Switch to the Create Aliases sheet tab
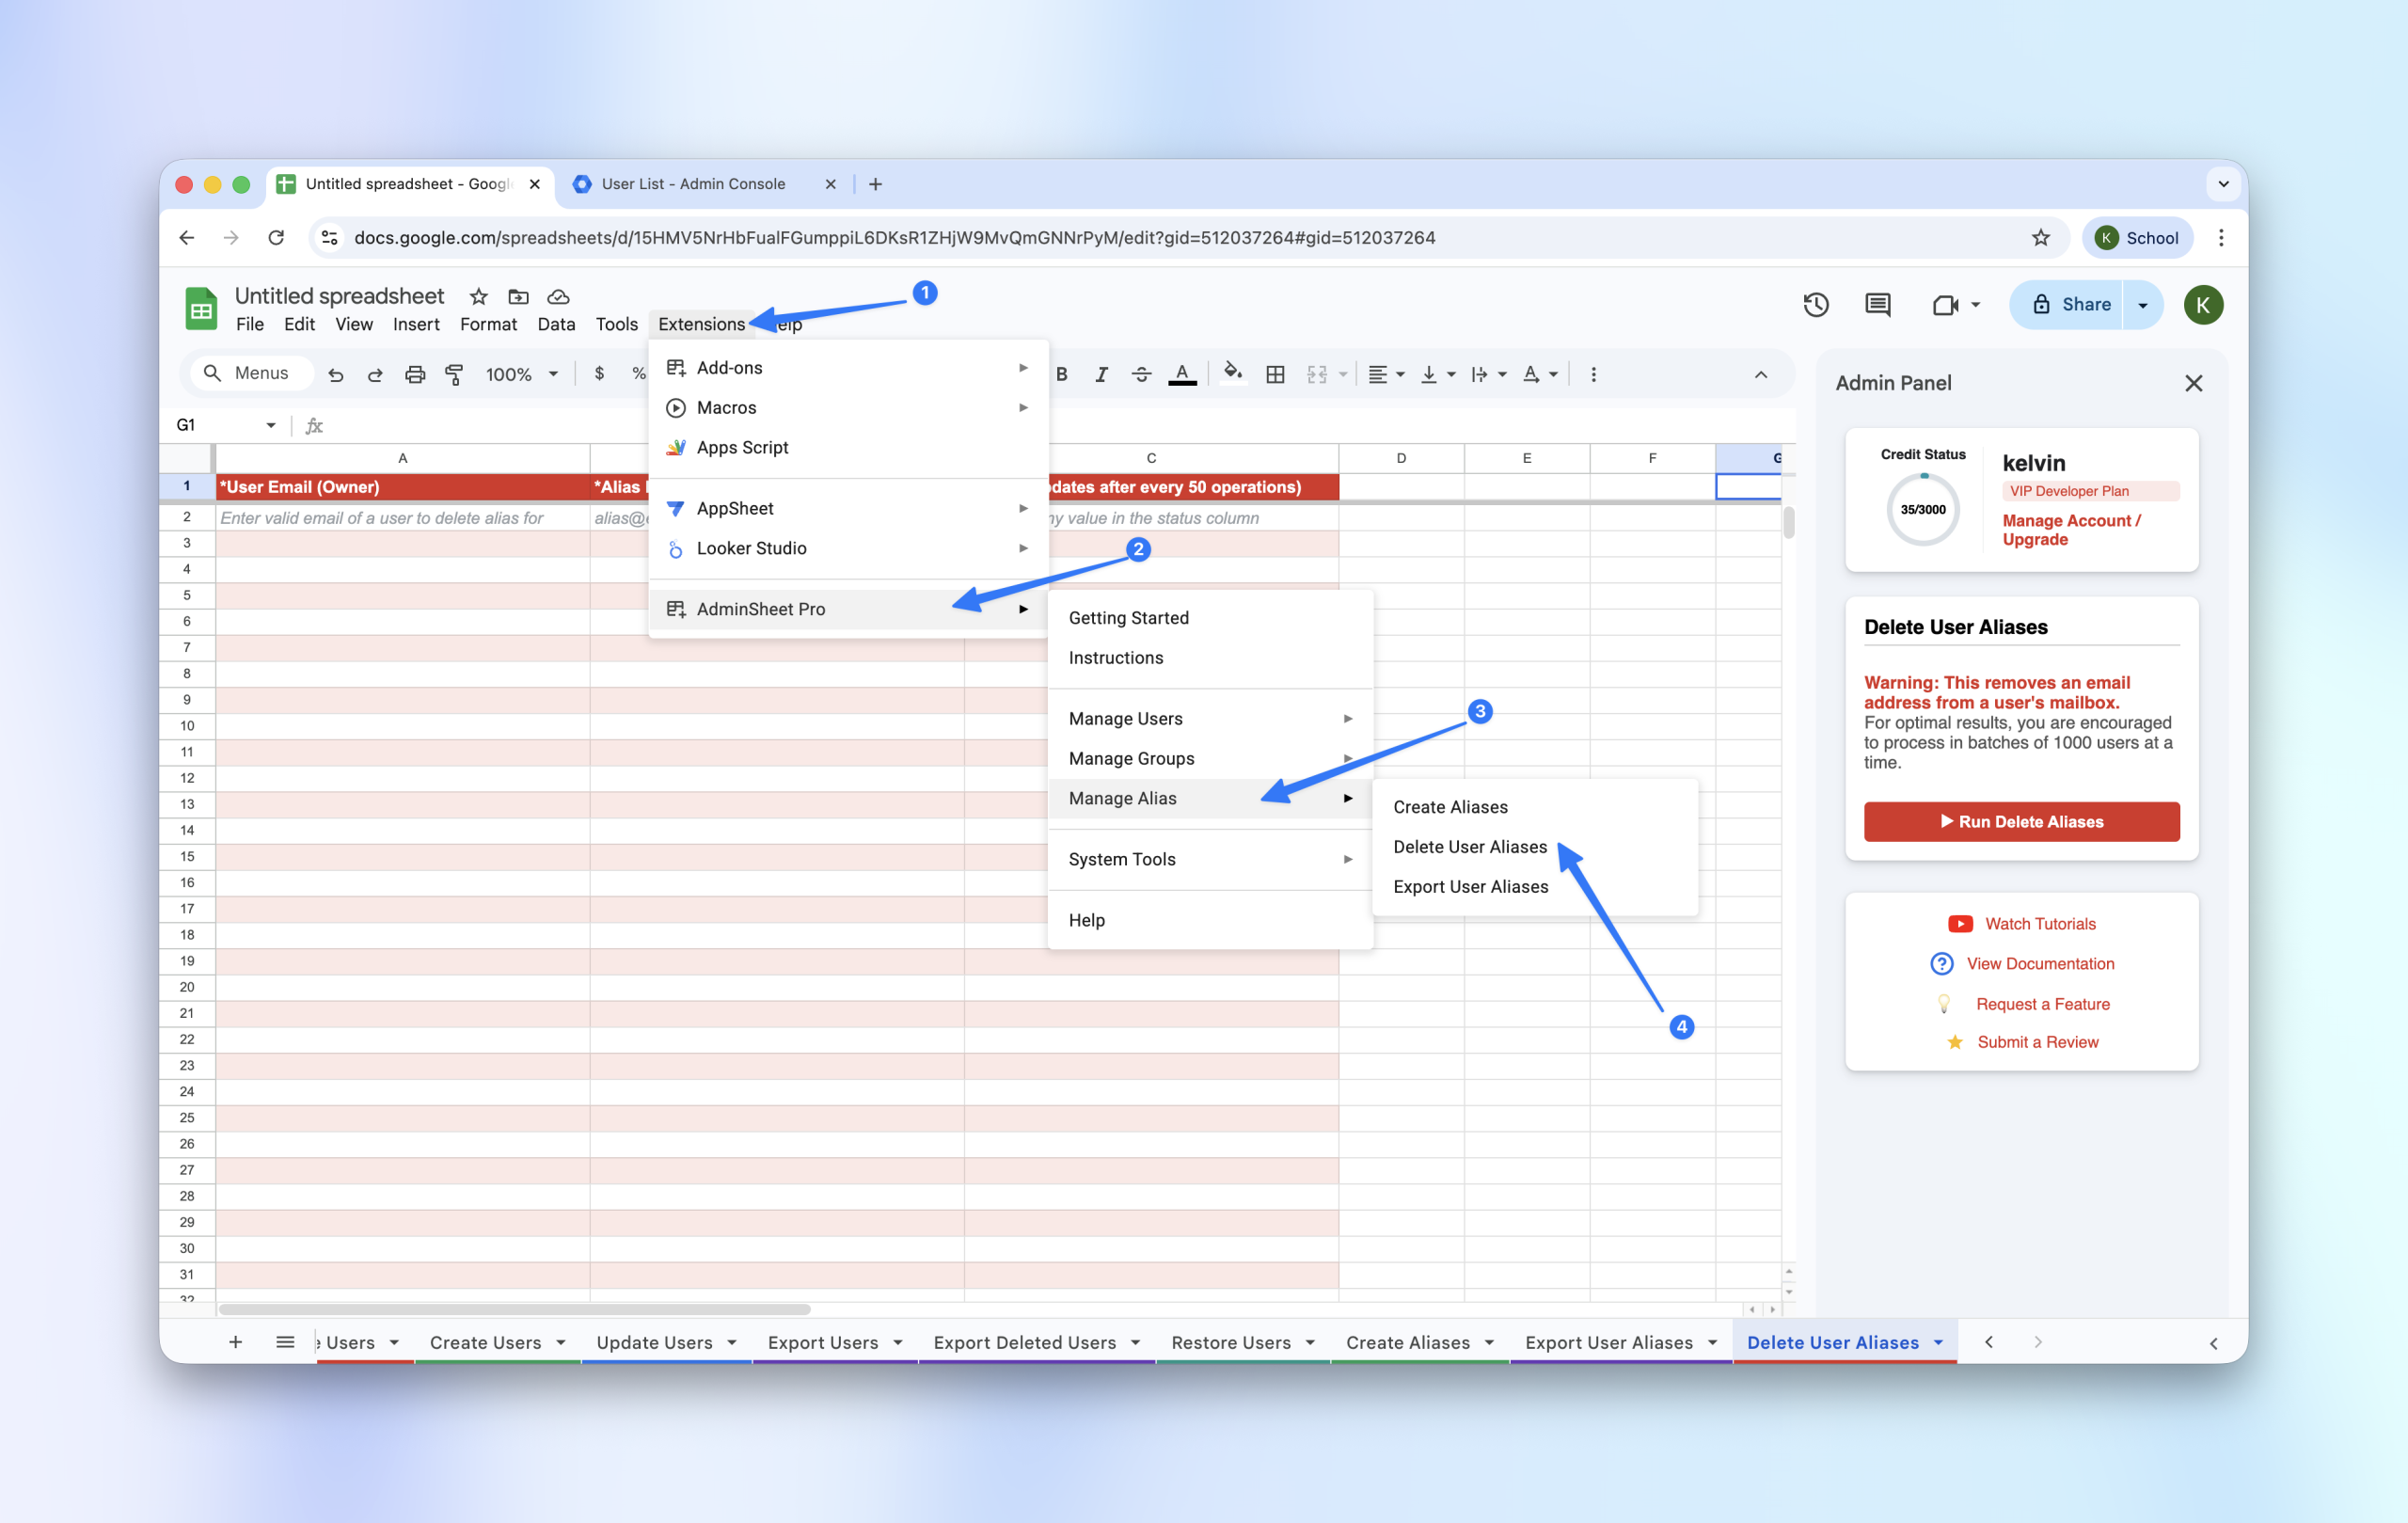Viewport: 2408px width, 1523px height. click(1407, 1342)
